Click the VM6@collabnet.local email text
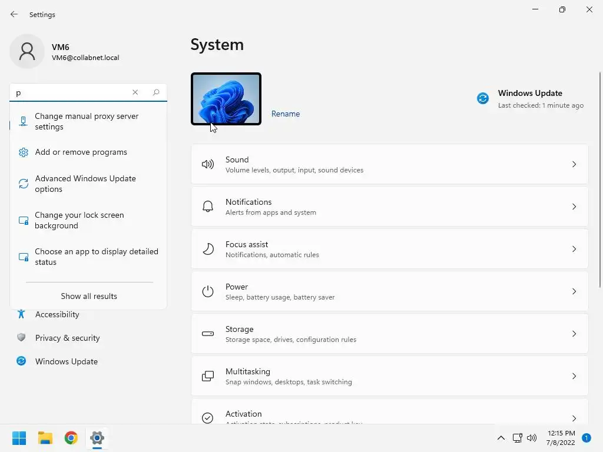The height and width of the screenshot is (452, 603). [x=85, y=58]
